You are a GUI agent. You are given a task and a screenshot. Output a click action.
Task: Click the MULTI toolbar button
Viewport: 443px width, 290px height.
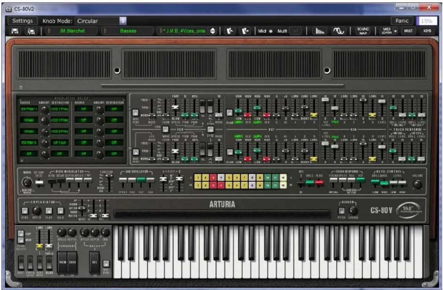click(408, 31)
